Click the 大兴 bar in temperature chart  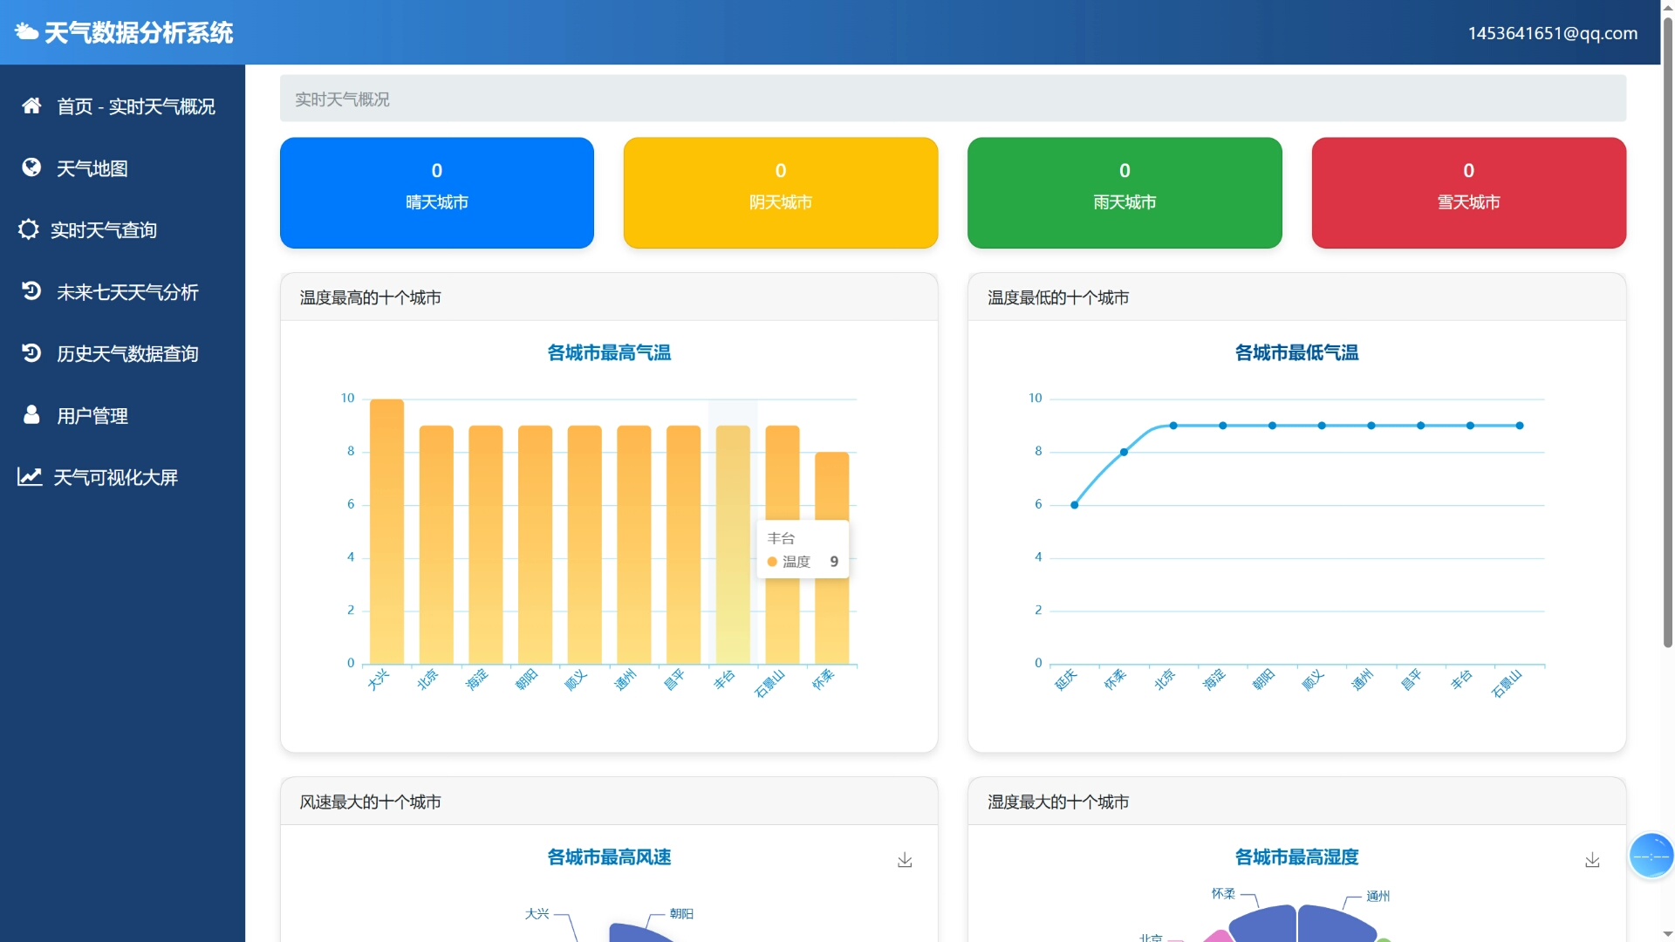[x=386, y=532]
